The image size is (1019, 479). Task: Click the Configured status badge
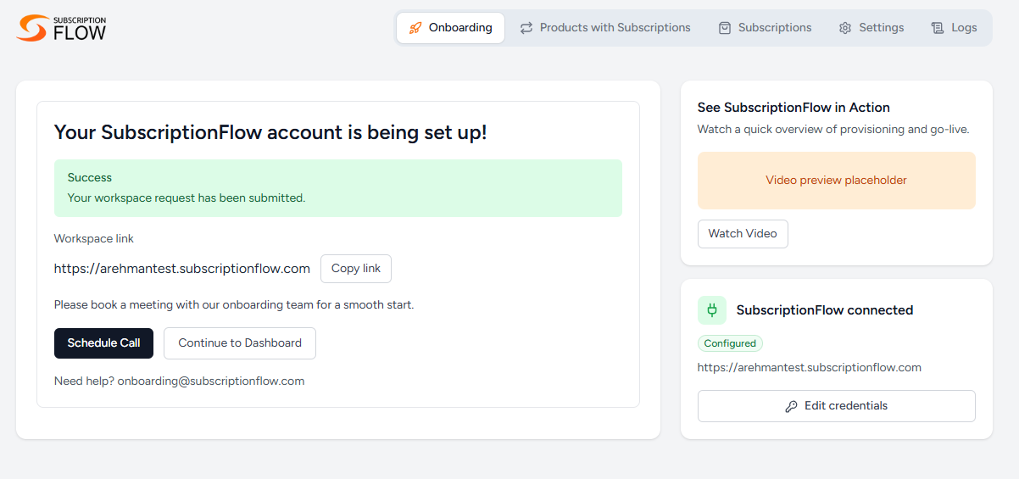tap(730, 343)
